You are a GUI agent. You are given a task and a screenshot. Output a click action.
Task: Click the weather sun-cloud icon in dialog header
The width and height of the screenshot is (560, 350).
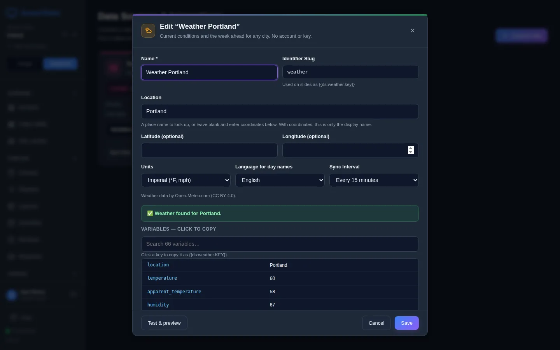tap(148, 31)
